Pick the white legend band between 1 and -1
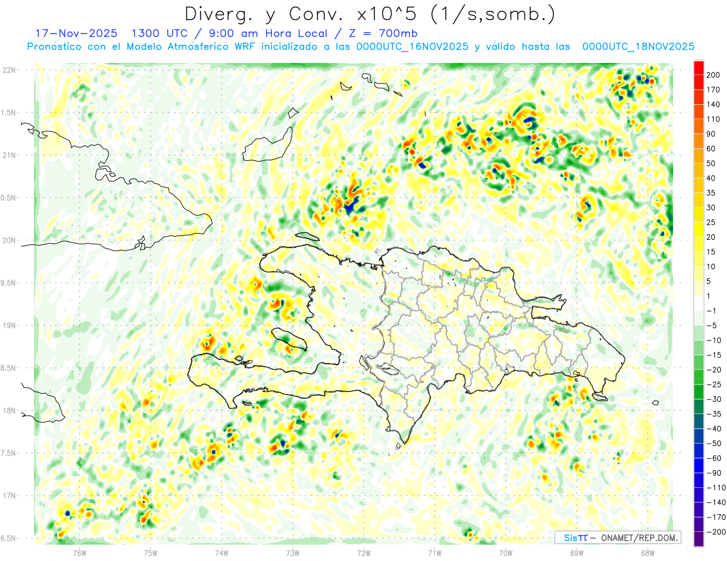 [699, 303]
